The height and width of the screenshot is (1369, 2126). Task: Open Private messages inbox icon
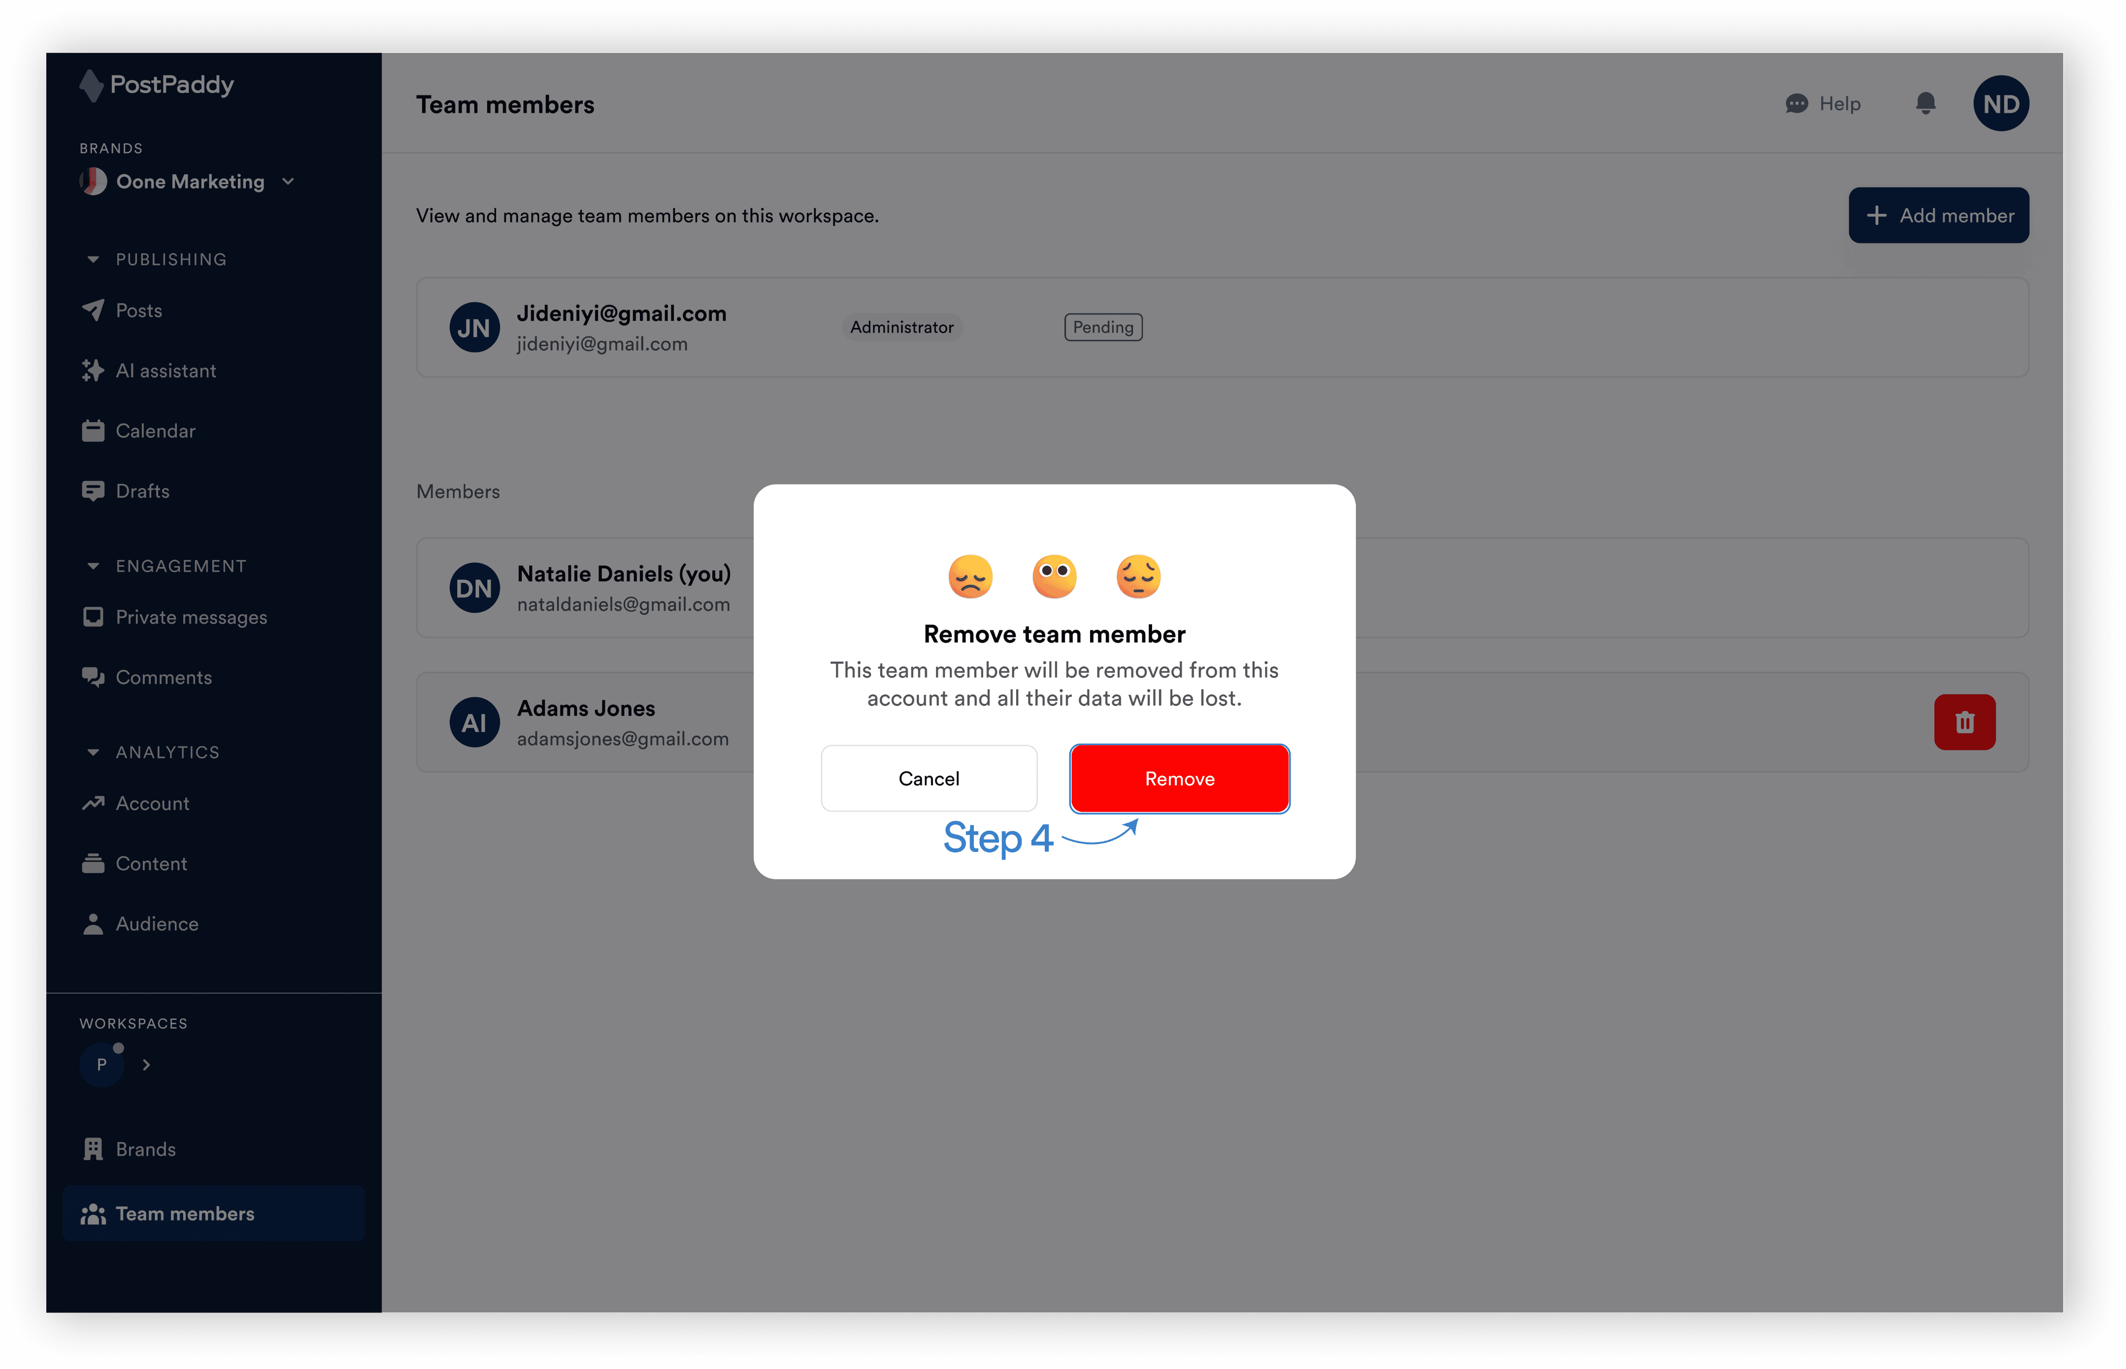click(x=94, y=617)
